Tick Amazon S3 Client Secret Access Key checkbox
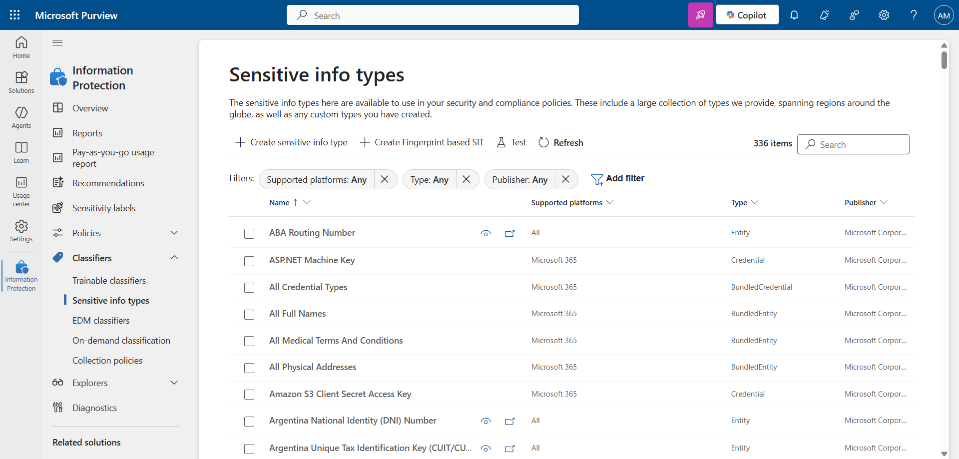 [x=249, y=395]
